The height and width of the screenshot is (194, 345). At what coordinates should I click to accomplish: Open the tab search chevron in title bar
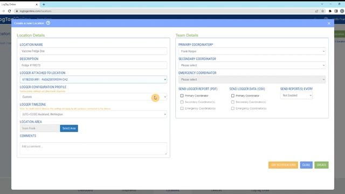point(322,4)
